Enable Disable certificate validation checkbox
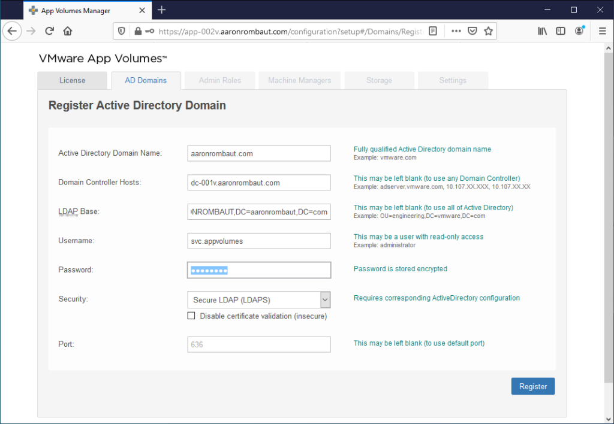The width and height of the screenshot is (614, 424). 191,316
